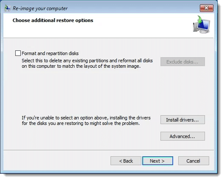Viewport: 224px width, 180px height.
Task: Click the "Re-image your computer" title text
Action: click(40, 8)
